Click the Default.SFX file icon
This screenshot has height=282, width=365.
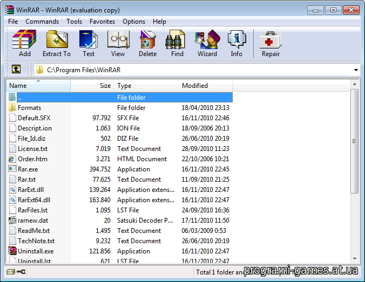coord(12,118)
